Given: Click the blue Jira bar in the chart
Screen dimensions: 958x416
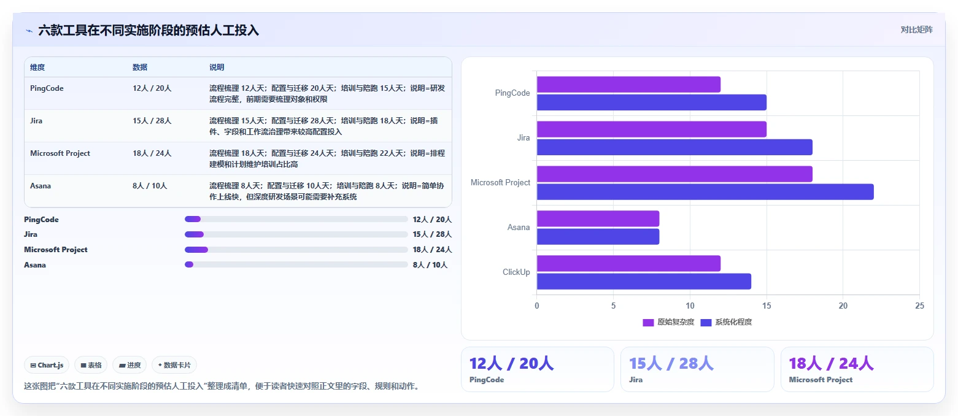Looking at the screenshot, I should point(674,147).
